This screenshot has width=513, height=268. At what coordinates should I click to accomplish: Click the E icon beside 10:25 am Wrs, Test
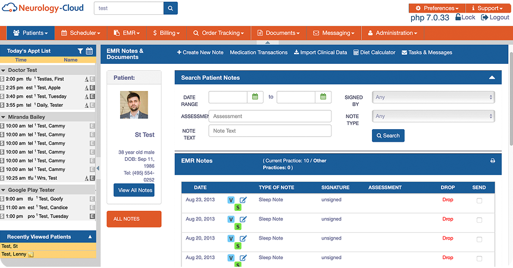coord(92,178)
